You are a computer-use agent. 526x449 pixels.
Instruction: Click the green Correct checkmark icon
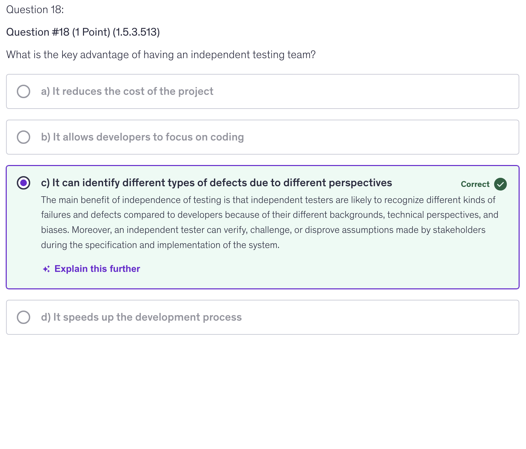tap(500, 184)
